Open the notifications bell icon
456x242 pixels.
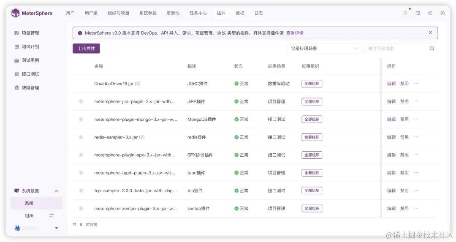click(x=405, y=13)
